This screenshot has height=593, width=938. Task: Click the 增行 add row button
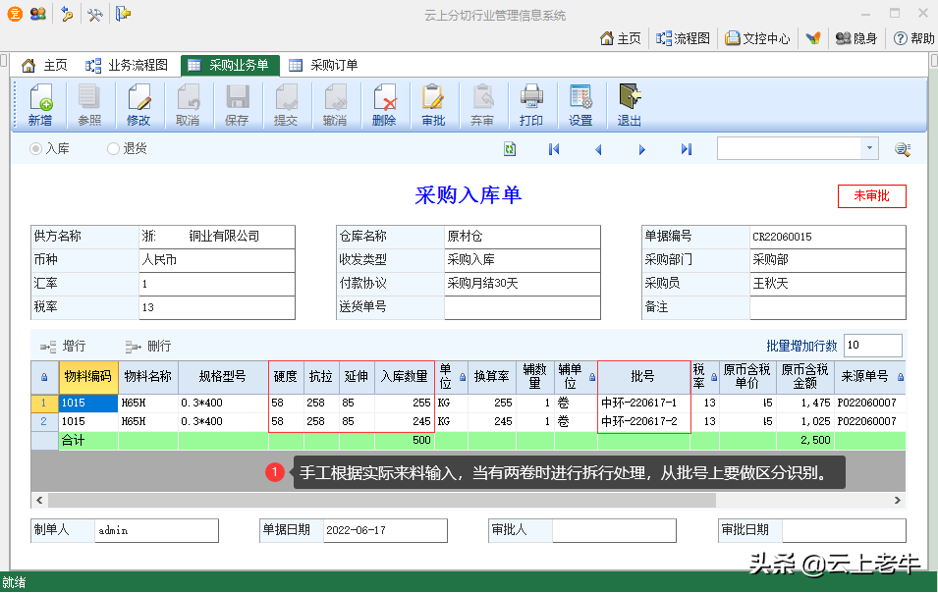click(x=63, y=347)
